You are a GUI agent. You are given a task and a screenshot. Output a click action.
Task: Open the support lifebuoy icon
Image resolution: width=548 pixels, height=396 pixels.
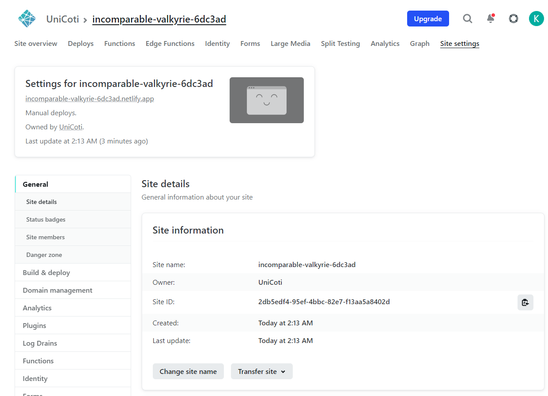[x=513, y=19]
